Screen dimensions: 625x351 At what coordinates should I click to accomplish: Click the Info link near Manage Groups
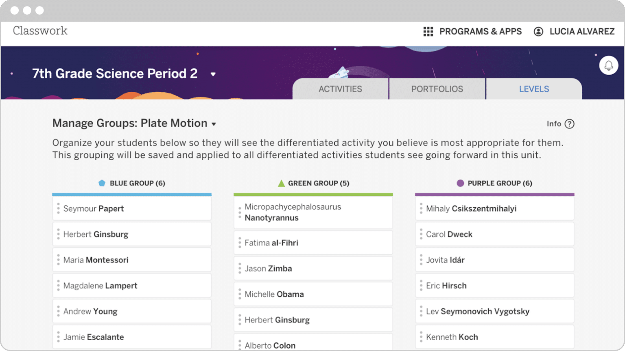(x=554, y=124)
